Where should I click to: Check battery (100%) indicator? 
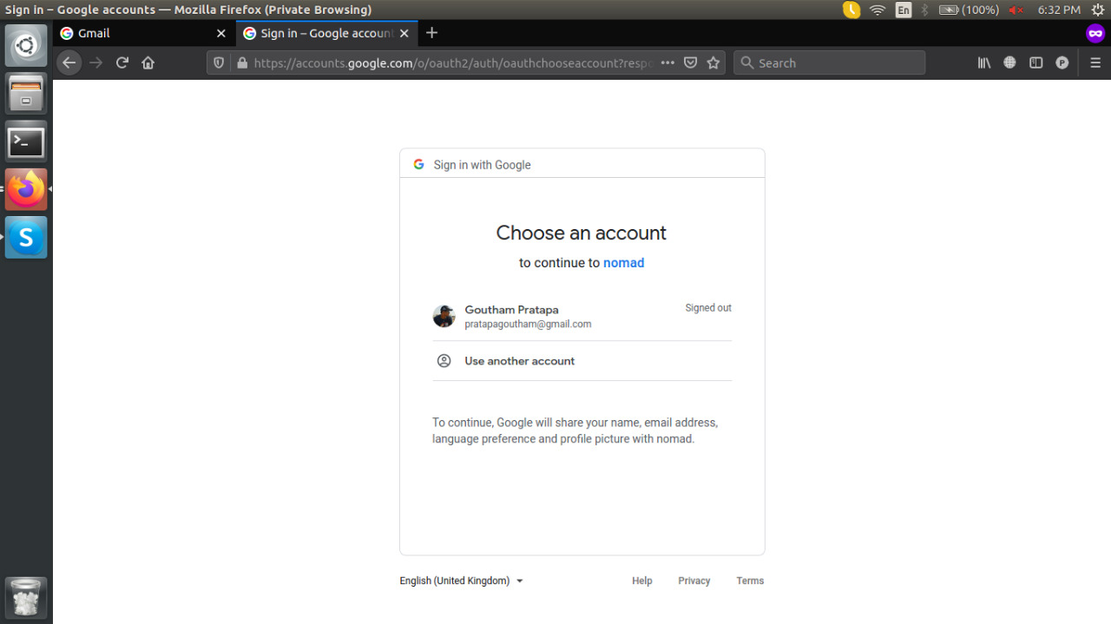(x=969, y=10)
